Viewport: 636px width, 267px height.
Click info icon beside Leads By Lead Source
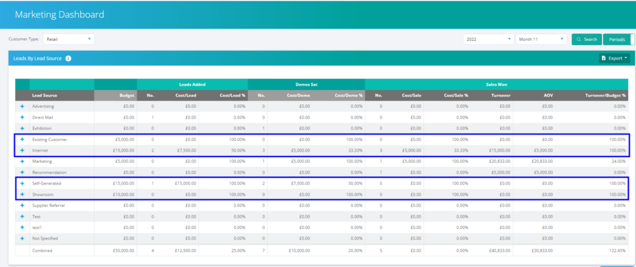[68, 58]
